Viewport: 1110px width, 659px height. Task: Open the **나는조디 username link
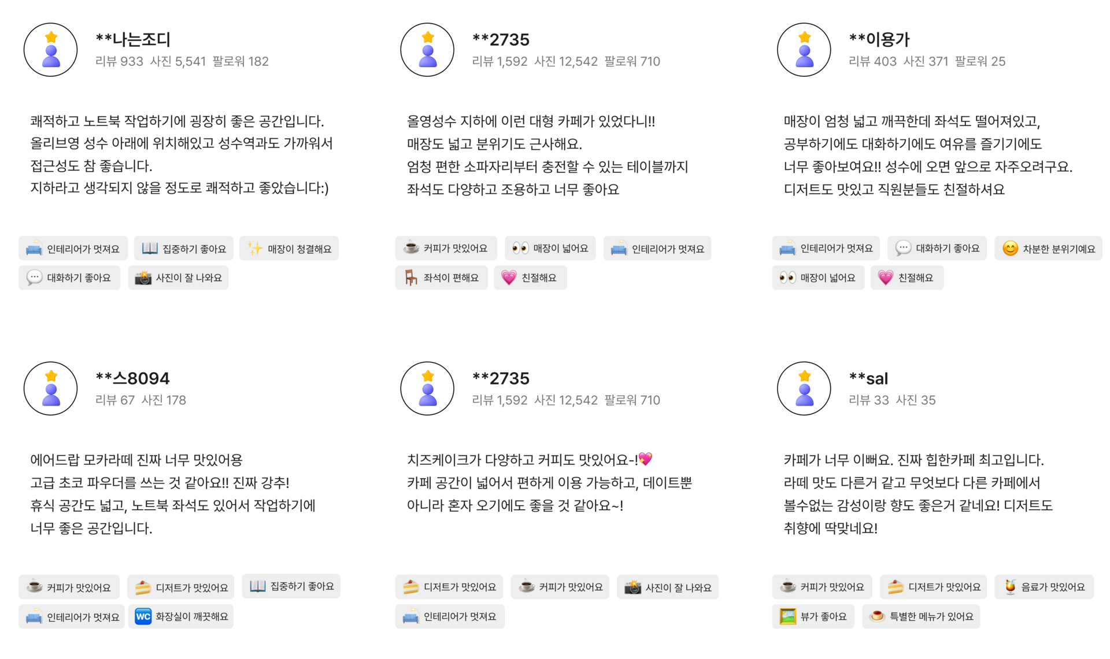(133, 39)
